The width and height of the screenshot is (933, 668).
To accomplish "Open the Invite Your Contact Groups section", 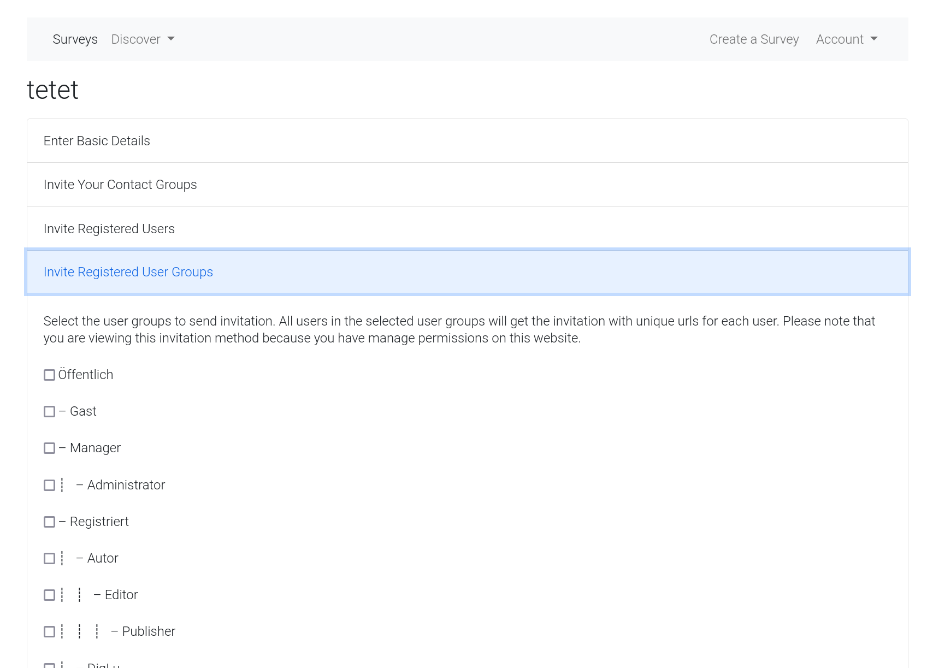I will point(120,185).
